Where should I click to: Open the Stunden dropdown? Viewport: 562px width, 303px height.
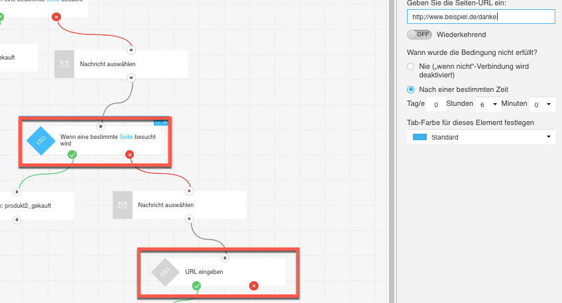click(x=488, y=105)
